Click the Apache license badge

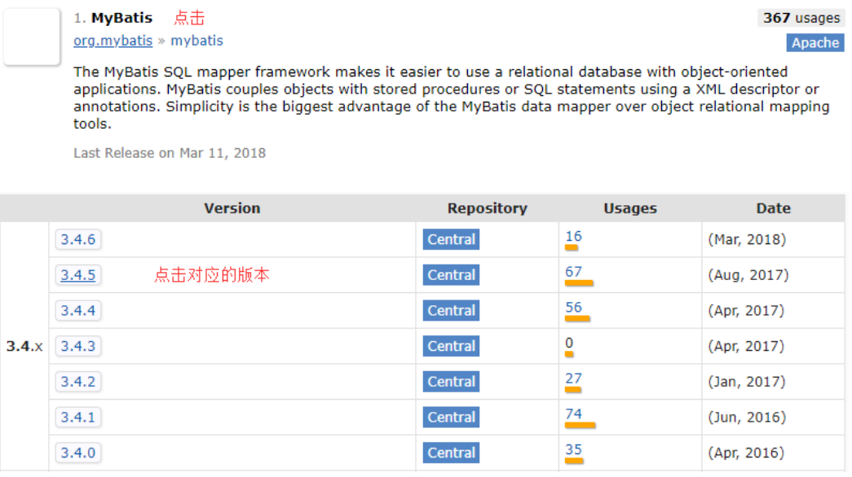[x=814, y=43]
